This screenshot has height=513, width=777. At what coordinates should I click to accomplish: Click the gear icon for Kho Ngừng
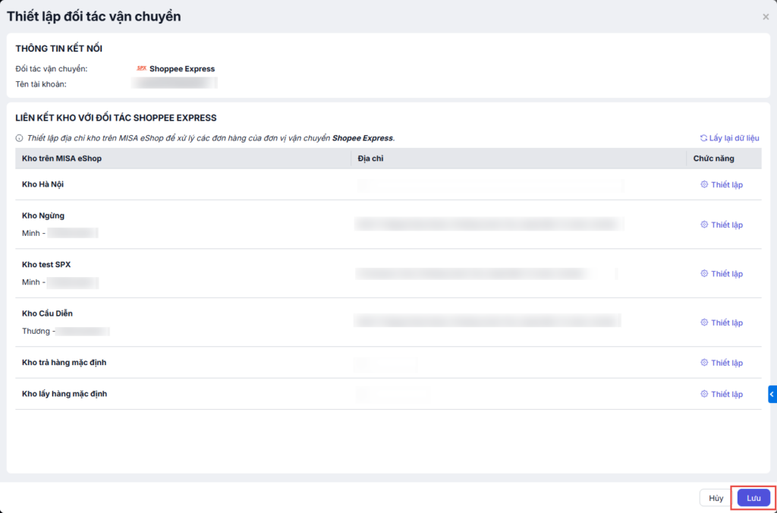(x=704, y=225)
